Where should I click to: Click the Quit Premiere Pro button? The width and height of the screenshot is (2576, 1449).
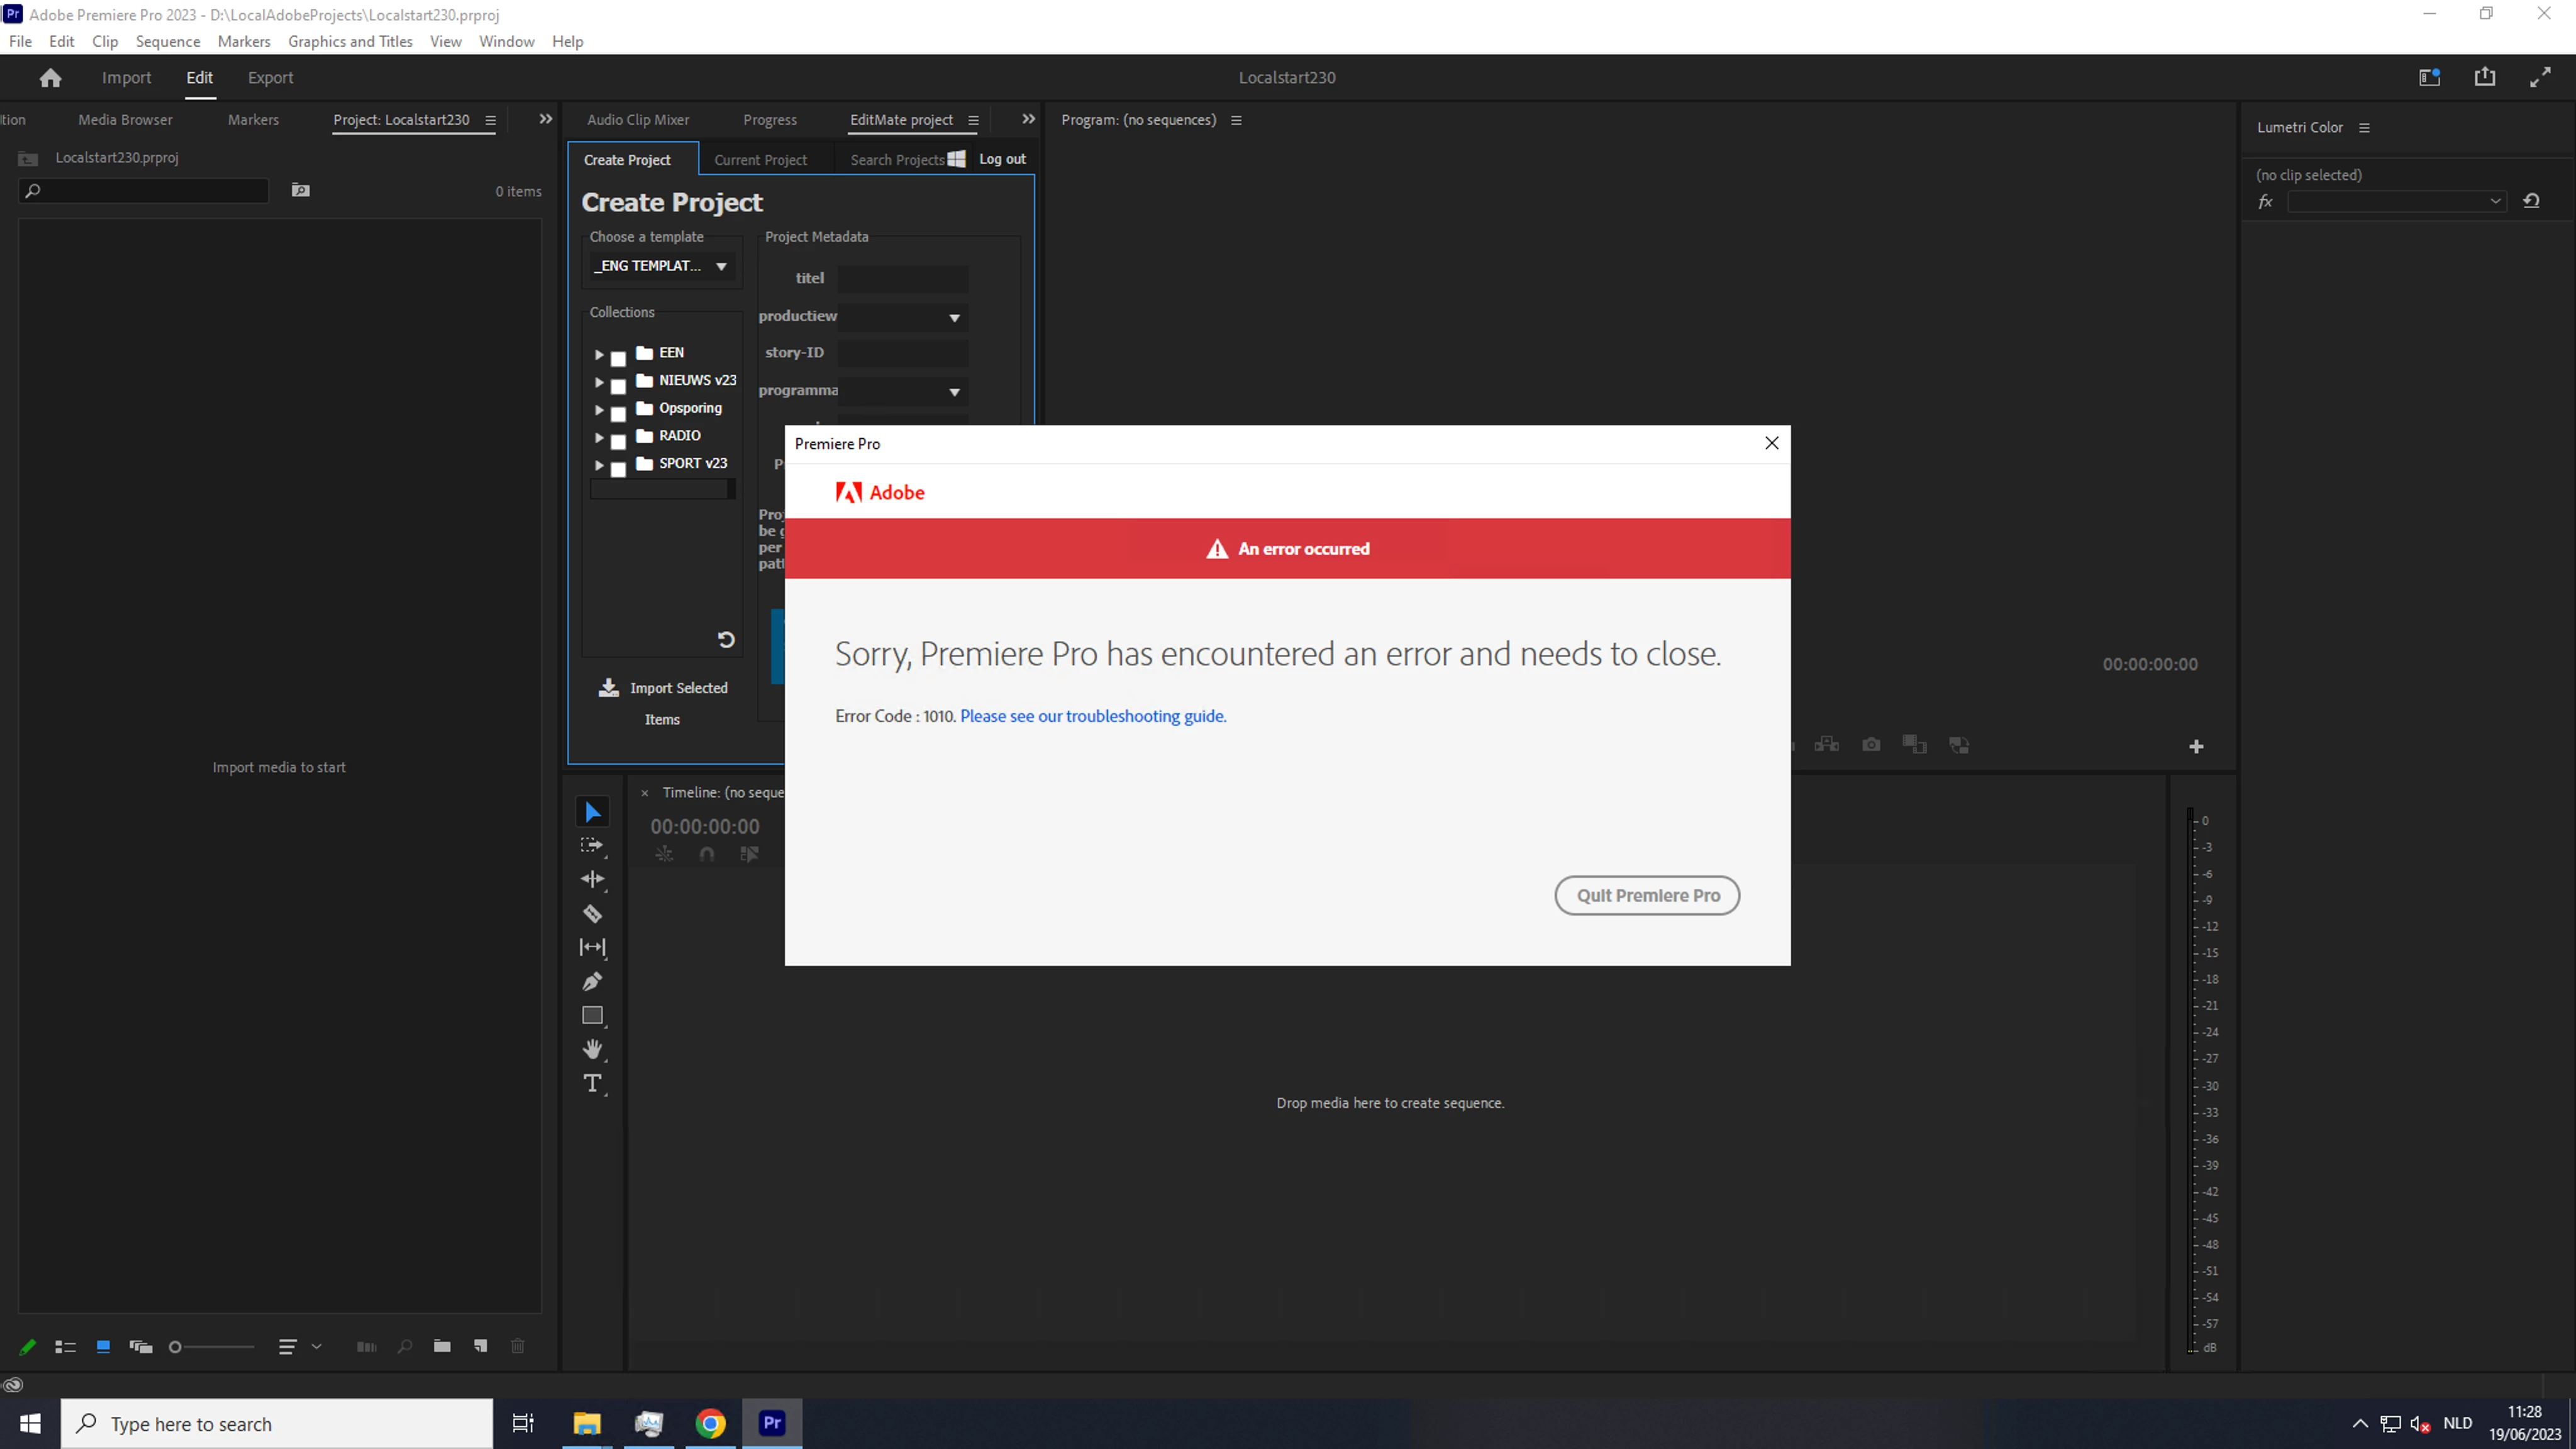pos(1647,895)
